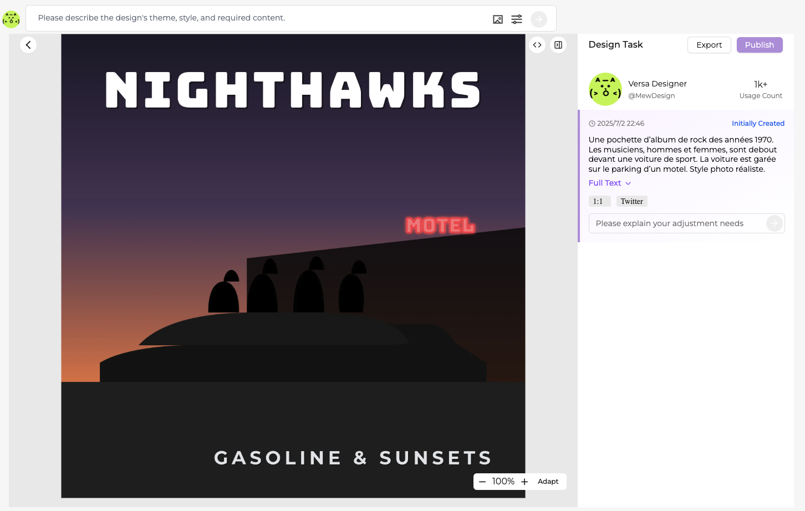Click the cat logo in top-left corner
The height and width of the screenshot is (511, 805).
11,19
